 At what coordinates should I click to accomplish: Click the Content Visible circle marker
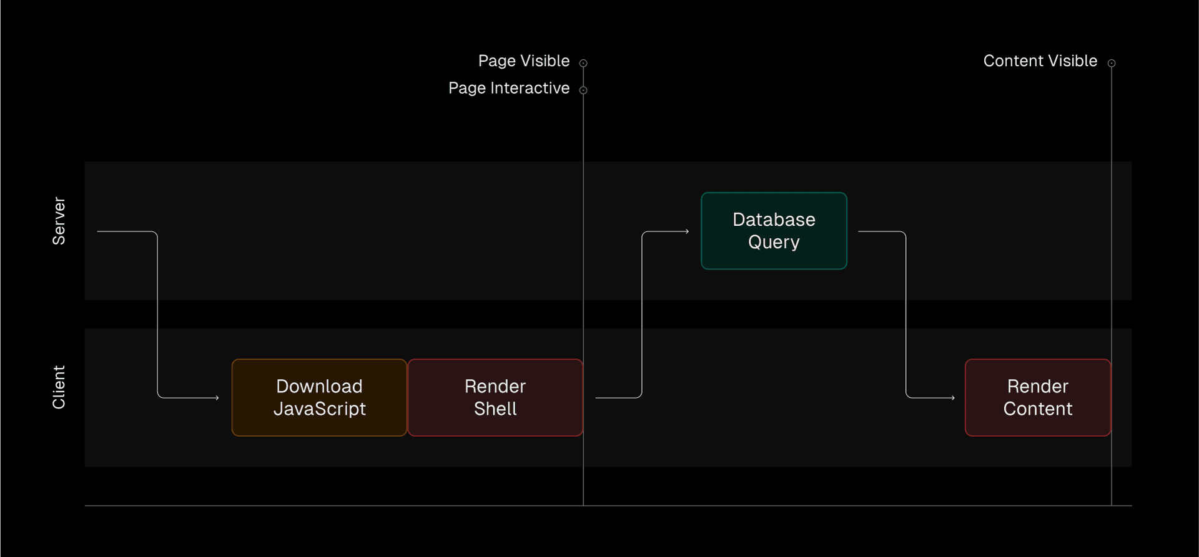[1112, 63]
